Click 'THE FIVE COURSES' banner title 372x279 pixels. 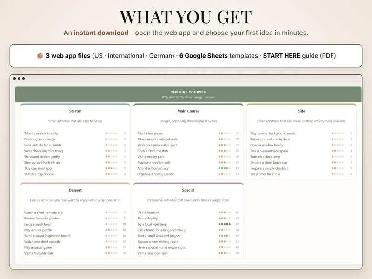[188, 92]
